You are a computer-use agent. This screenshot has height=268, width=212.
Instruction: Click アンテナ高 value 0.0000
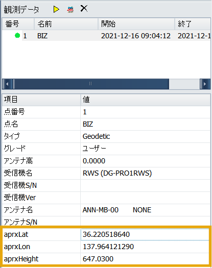[94, 161]
